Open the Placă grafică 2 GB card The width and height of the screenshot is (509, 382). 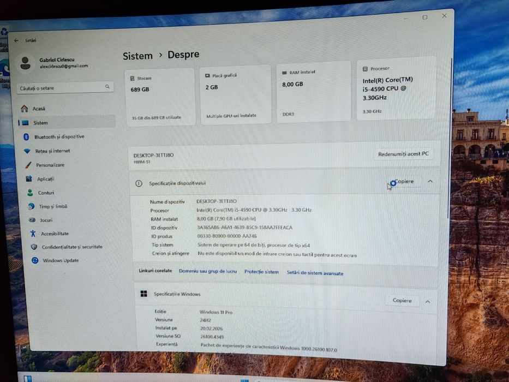pyautogui.click(x=236, y=94)
